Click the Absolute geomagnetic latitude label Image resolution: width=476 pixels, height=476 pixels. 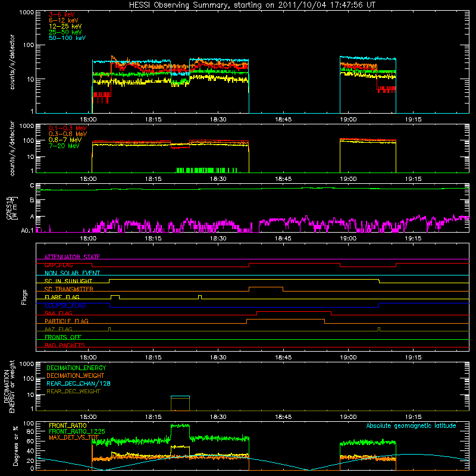click(411, 425)
